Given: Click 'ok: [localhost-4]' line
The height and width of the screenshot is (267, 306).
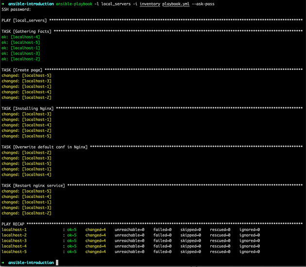Looking at the screenshot, I should click(21, 37).
